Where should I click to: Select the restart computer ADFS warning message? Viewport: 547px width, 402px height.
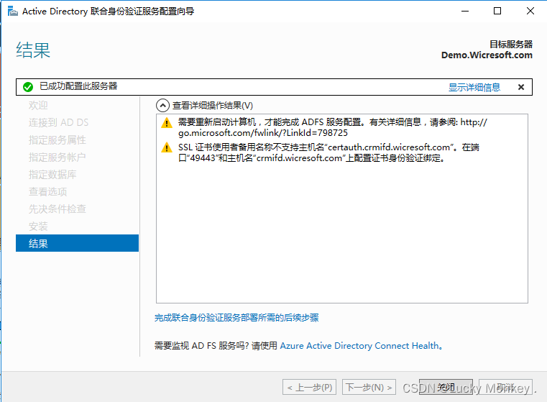click(x=333, y=127)
